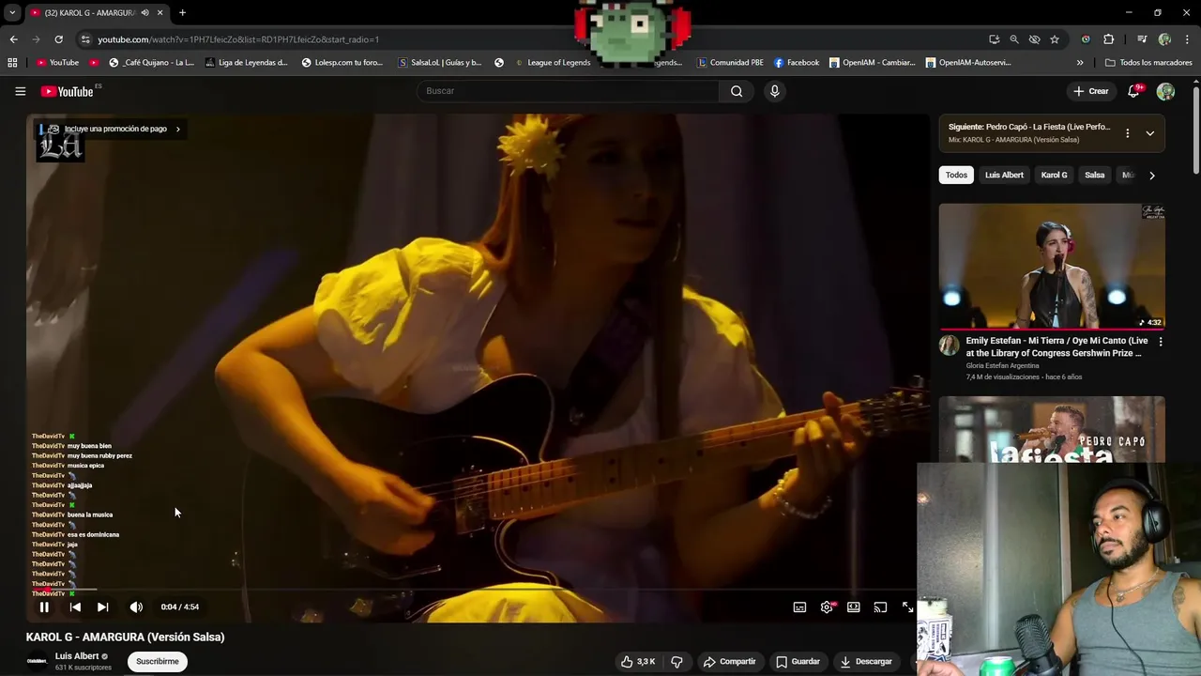Select the Salsa filter chip
Screen dimensions: 1201x676
tap(1094, 175)
